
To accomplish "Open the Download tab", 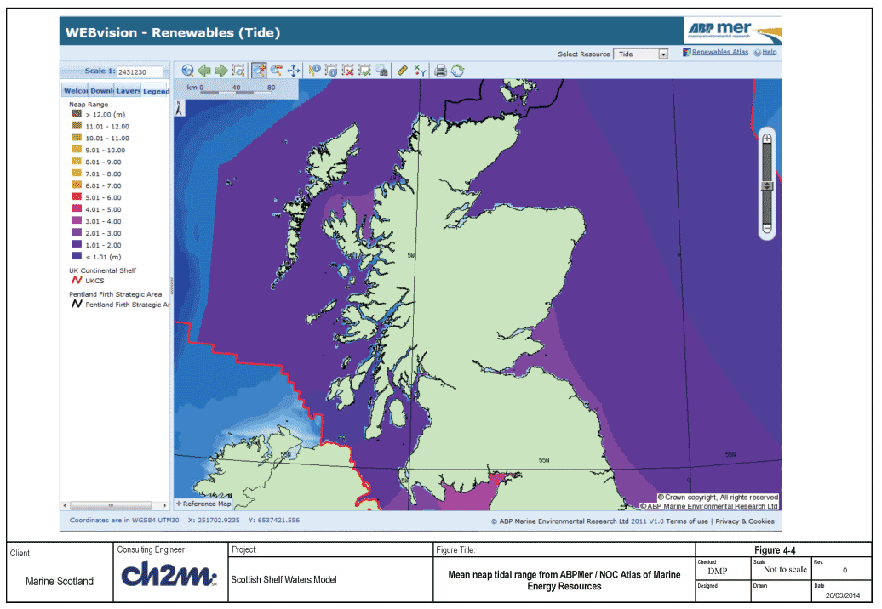I will click(x=102, y=90).
